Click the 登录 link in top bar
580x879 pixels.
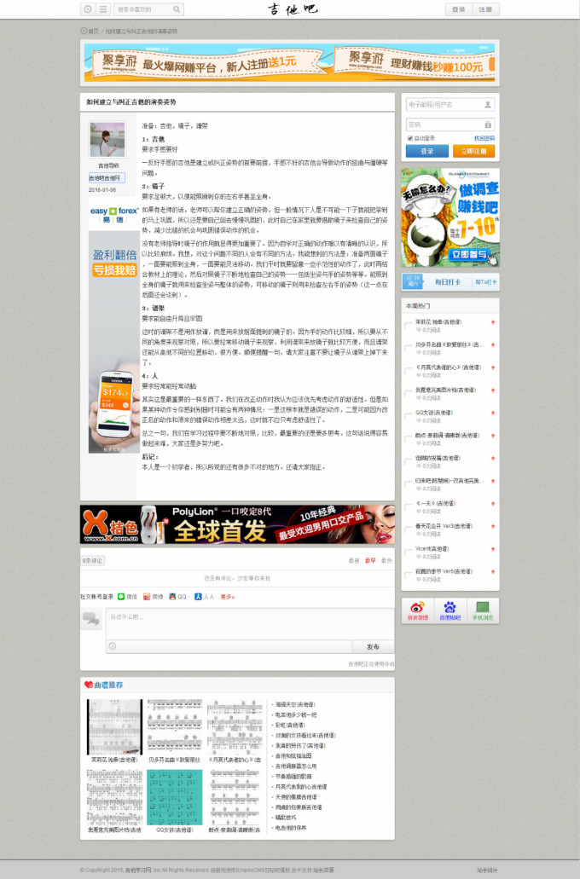click(x=458, y=9)
